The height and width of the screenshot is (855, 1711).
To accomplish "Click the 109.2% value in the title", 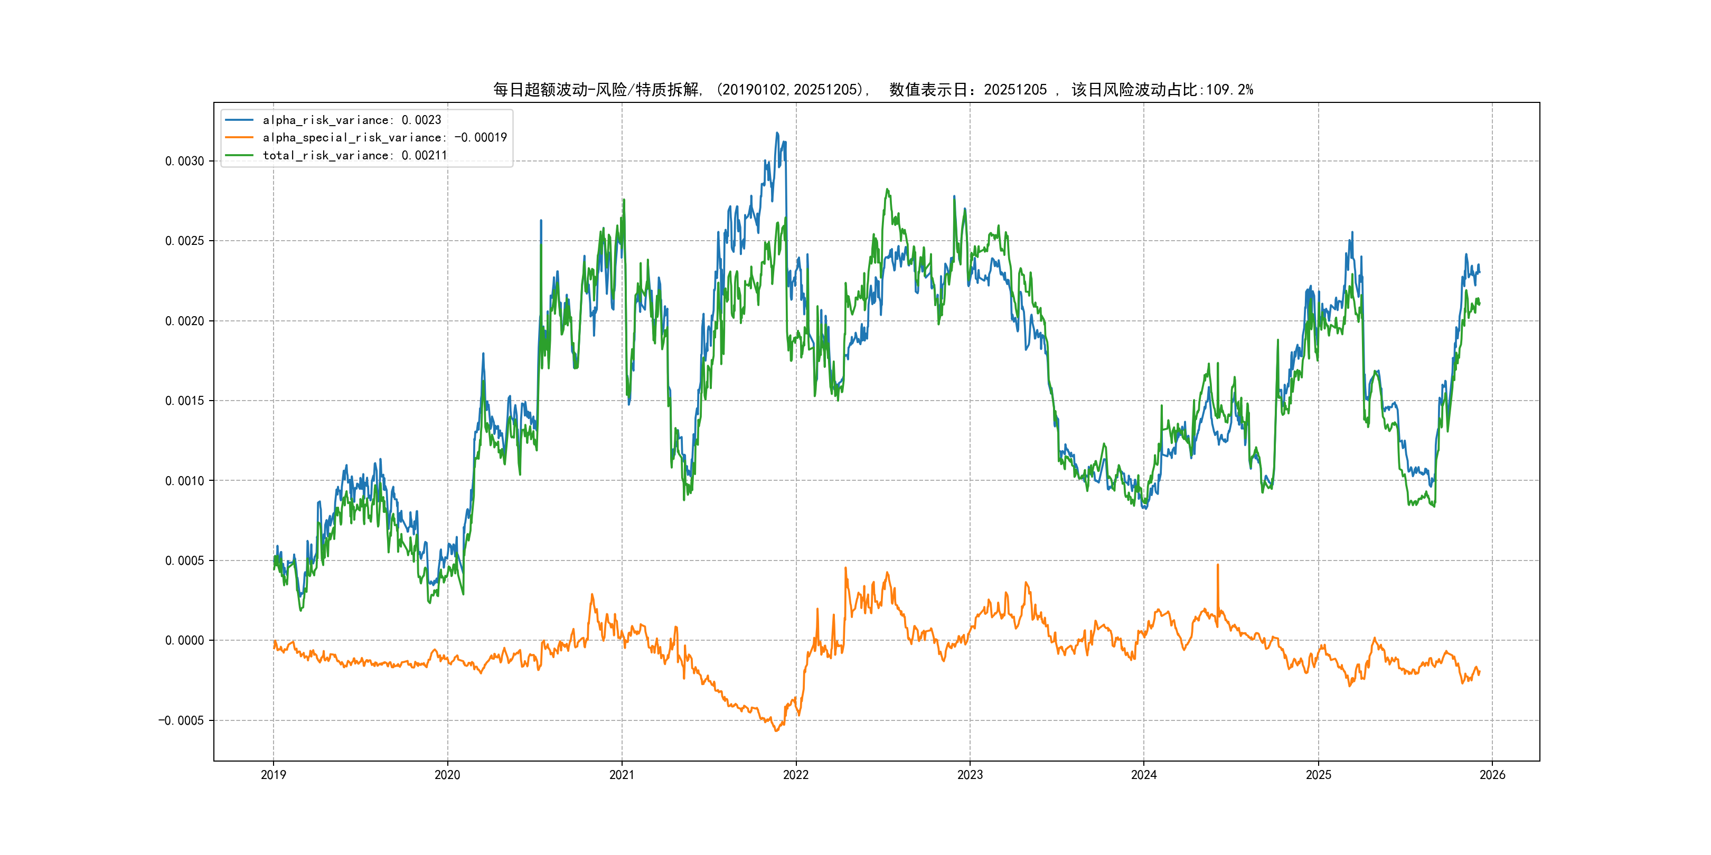I will coord(1229,90).
